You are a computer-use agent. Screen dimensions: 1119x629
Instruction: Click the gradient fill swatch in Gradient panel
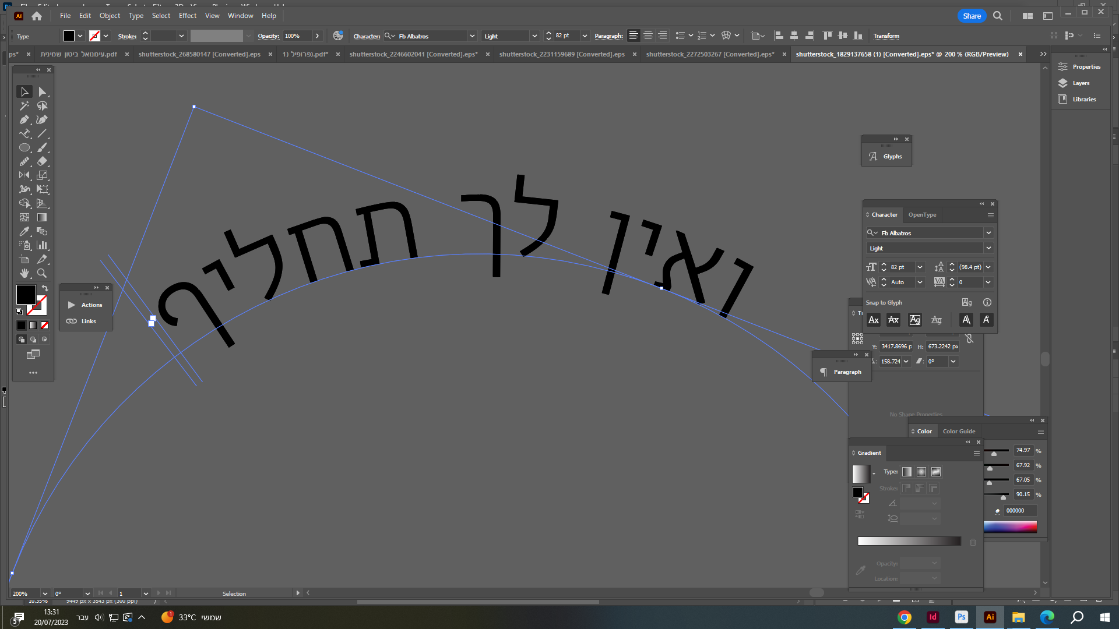(x=861, y=473)
